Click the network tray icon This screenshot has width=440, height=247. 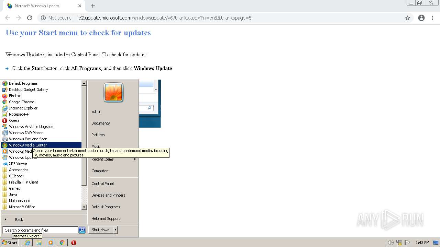399,243
